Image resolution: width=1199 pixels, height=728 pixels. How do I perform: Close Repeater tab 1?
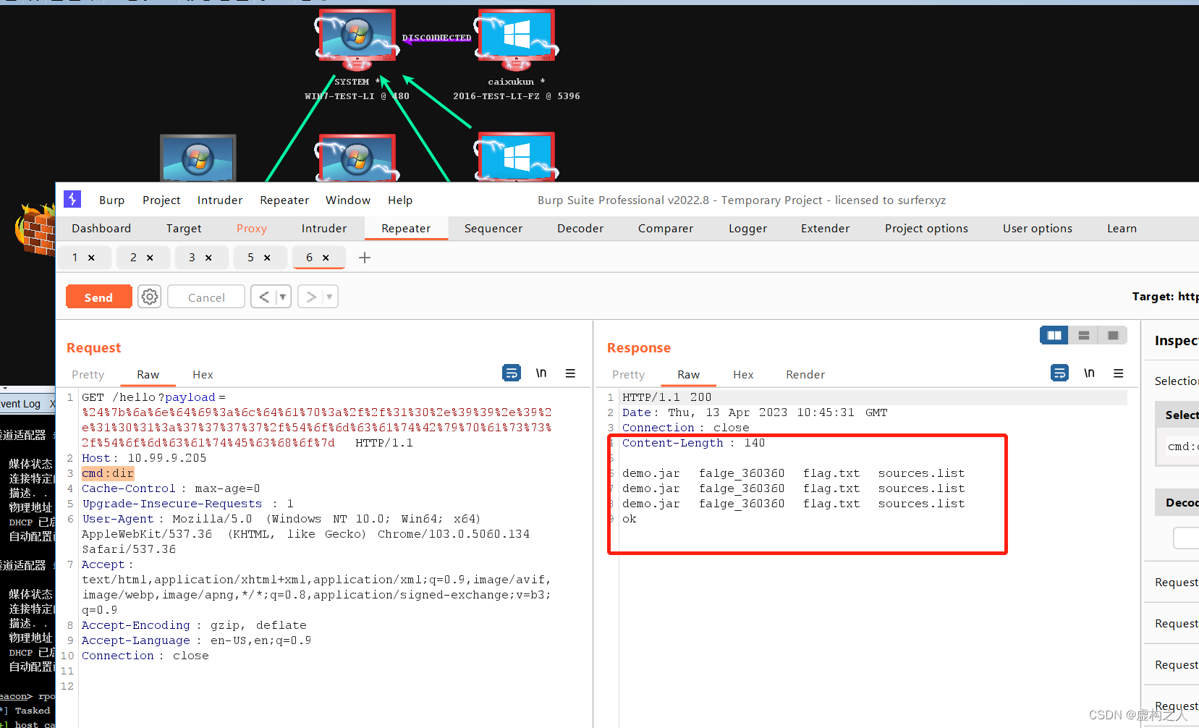pos(91,258)
